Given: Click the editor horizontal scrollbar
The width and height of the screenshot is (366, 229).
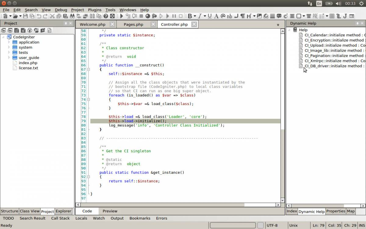Looking at the screenshot, I should (x=178, y=205).
